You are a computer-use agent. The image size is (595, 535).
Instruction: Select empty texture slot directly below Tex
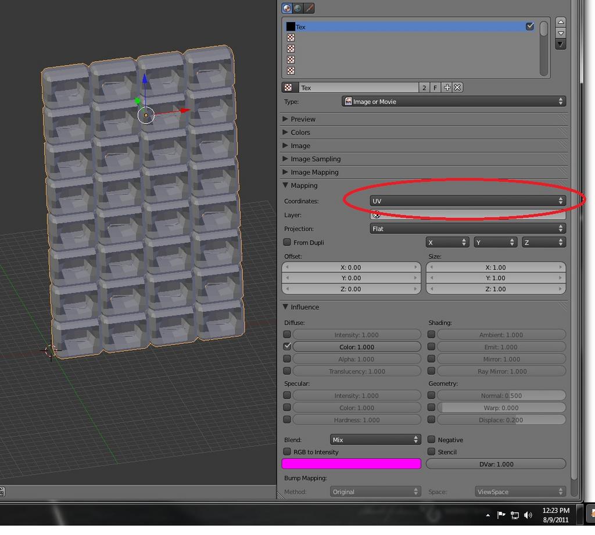410,38
